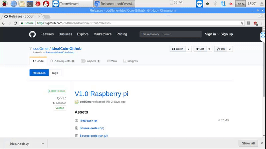Open the network up/down arrows tray icon

223,4
